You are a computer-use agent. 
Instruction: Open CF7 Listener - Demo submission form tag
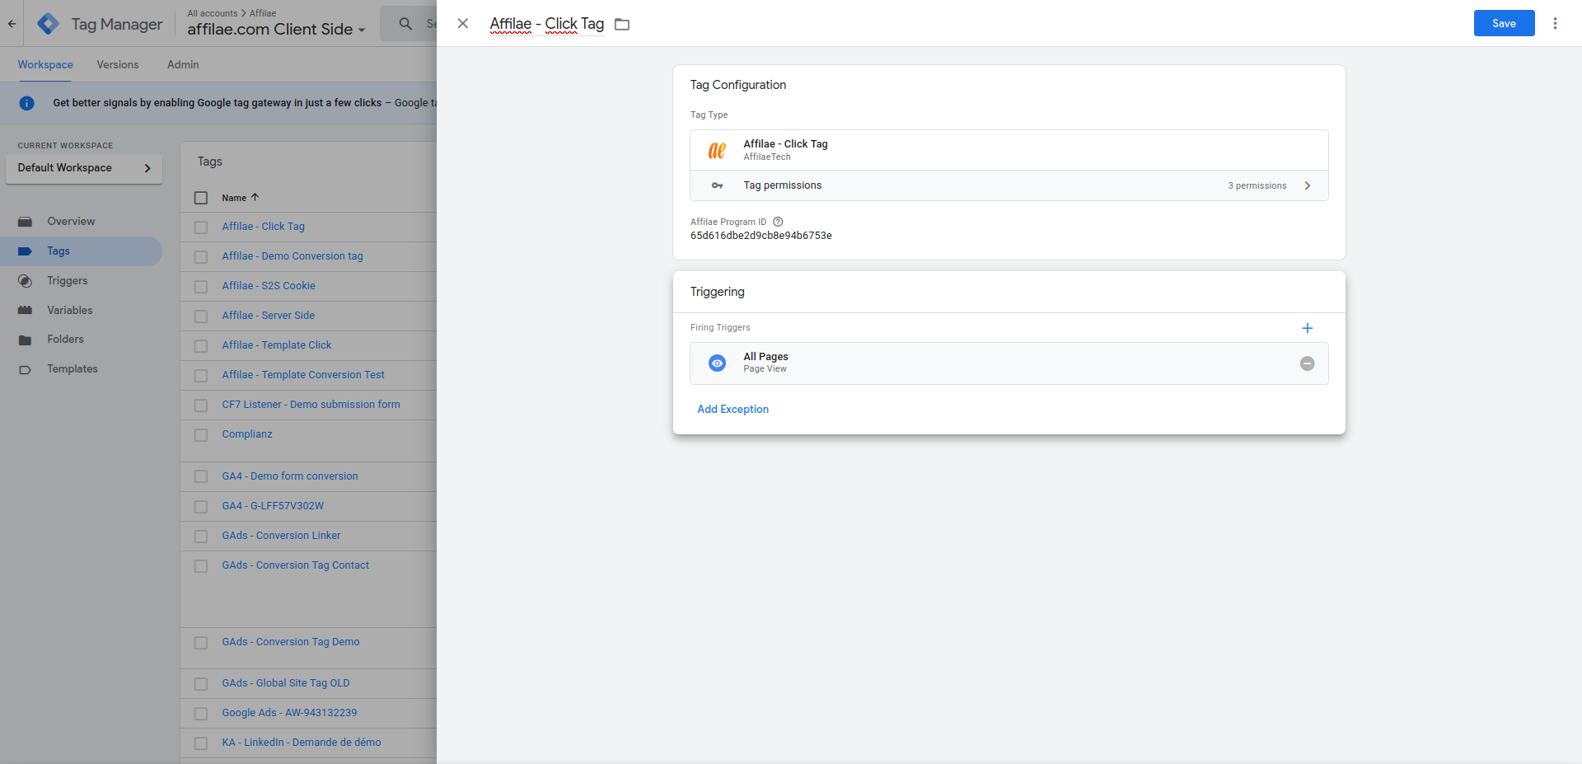(x=311, y=405)
